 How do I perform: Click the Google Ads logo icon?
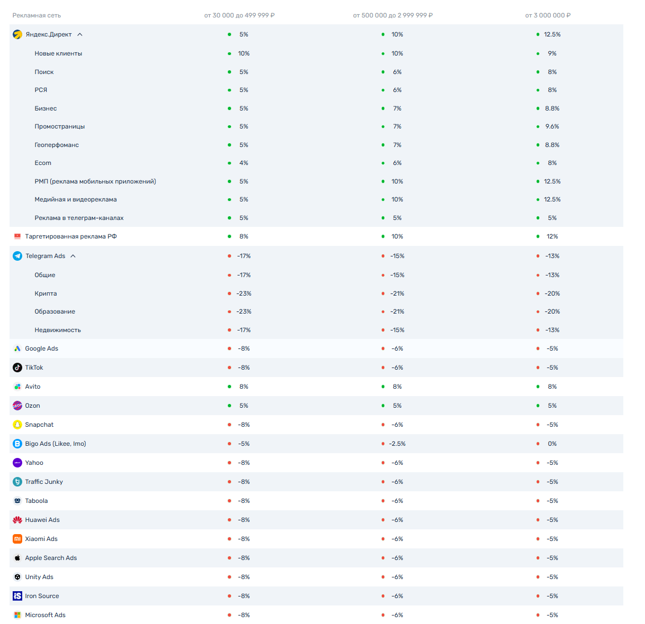(17, 348)
